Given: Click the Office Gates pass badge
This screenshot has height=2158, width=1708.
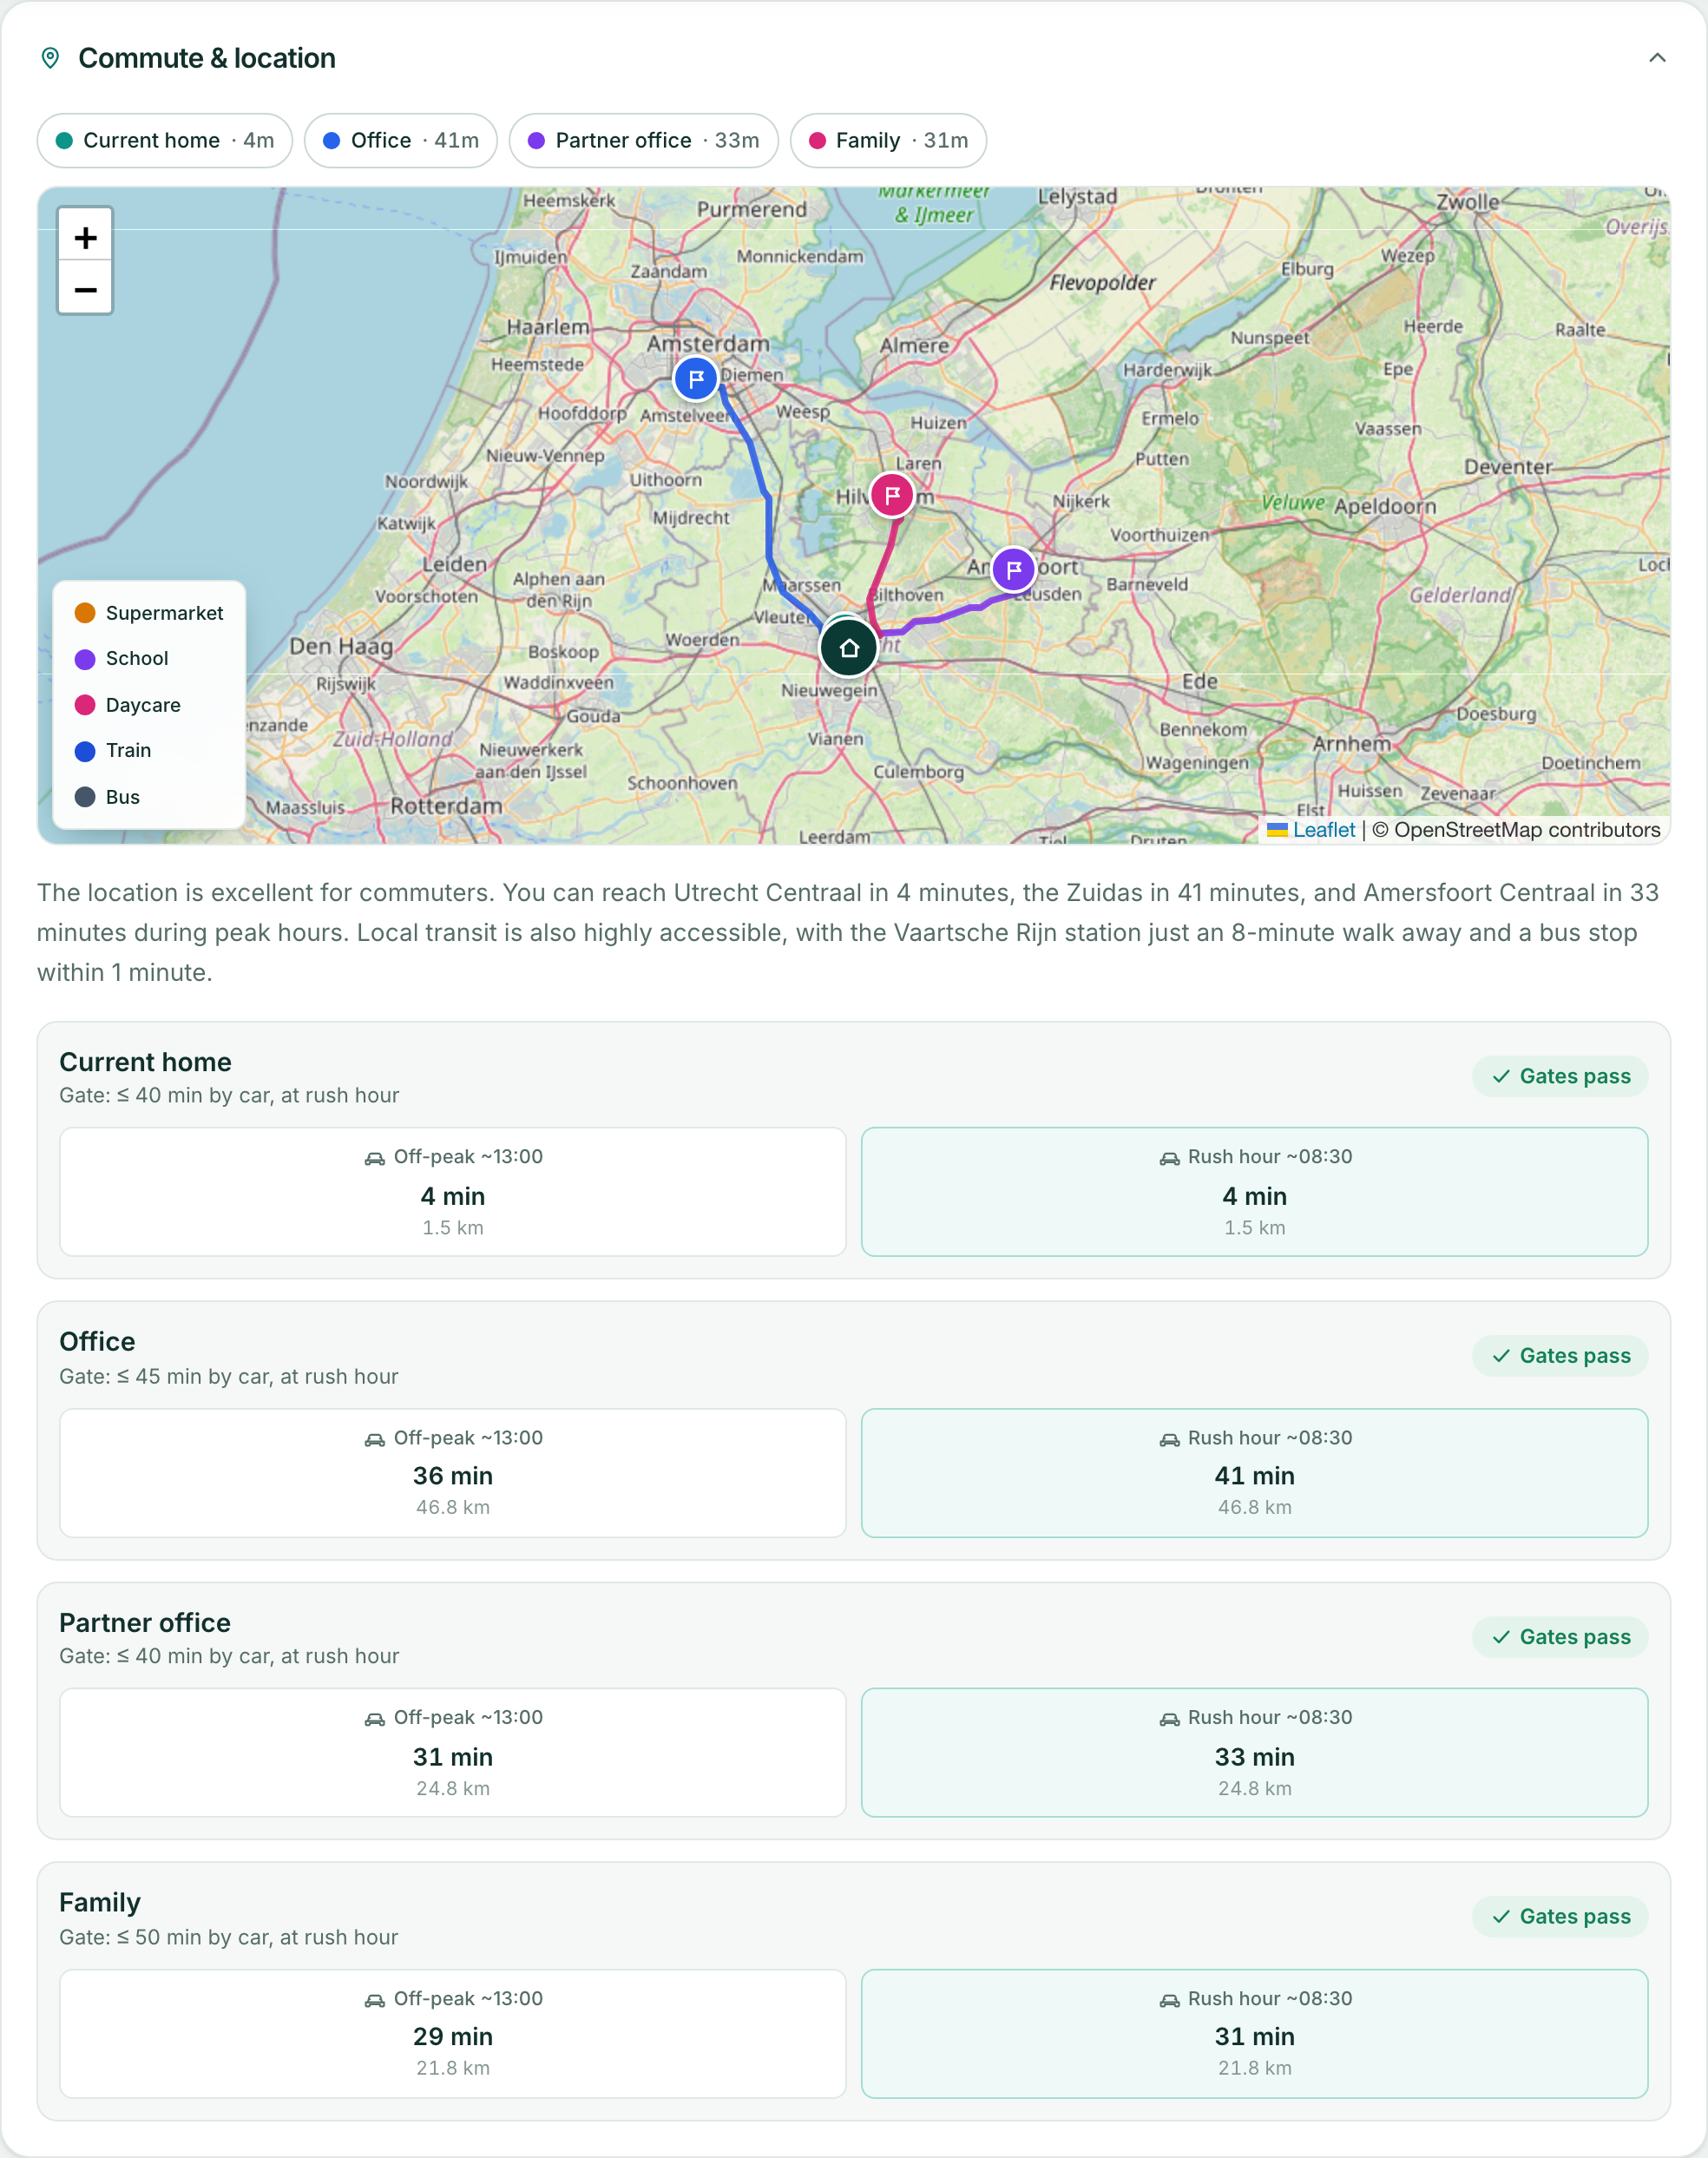Looking at the screenshot, I should click(x=1560, y=1356).
